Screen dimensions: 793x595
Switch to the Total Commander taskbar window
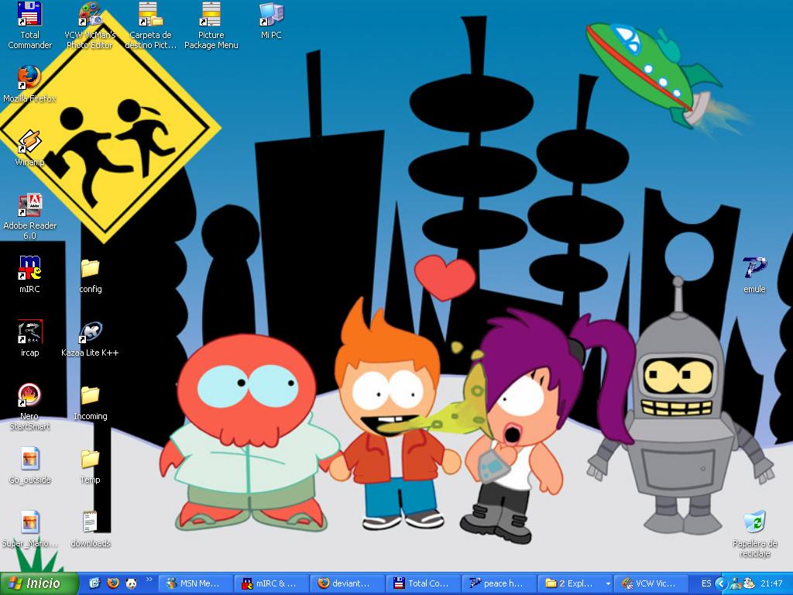pos(422,583)
